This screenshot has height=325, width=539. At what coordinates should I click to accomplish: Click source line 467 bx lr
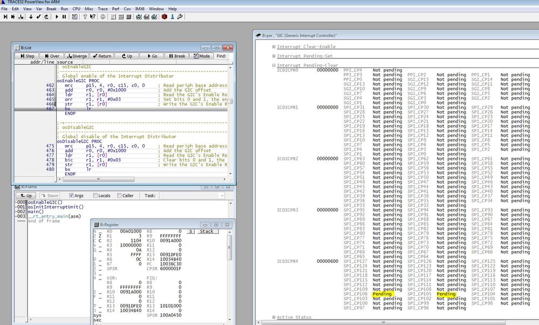click(x=121, y=109)
